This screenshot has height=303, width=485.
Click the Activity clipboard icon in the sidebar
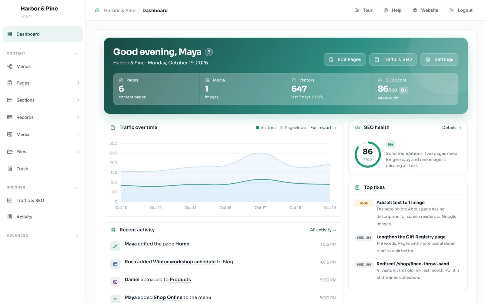pyautogui.click(x=10, y=217)
